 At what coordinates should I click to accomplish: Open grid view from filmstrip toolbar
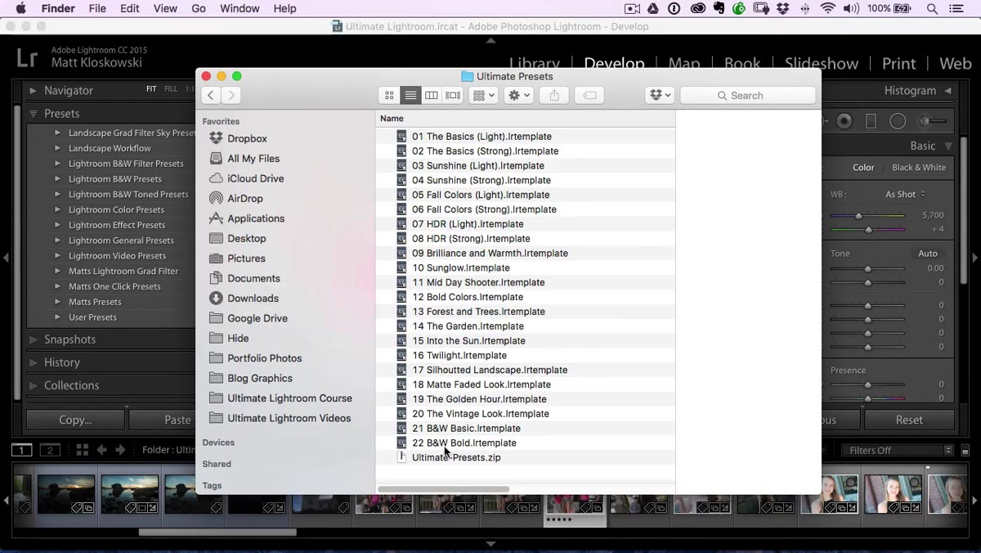[x=83, y=450]
